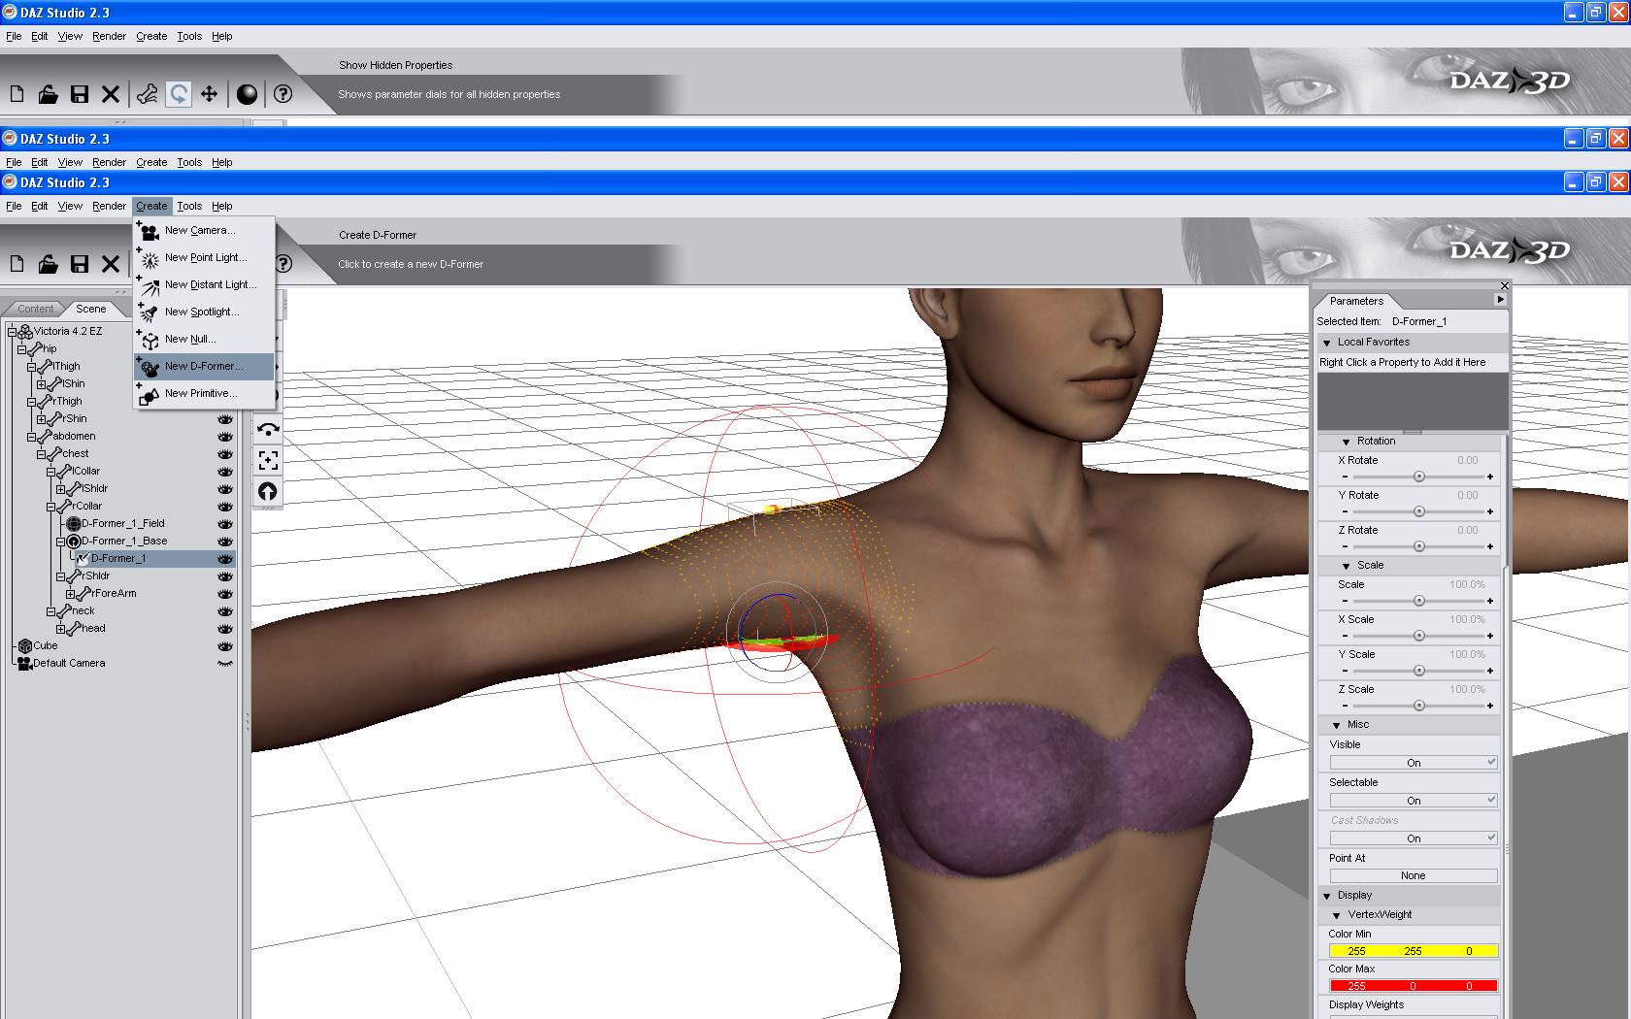Click the Point At None button
Image resolution: width=1631 pixels, height=1019 pixels.
click(x=1414, y=875)
